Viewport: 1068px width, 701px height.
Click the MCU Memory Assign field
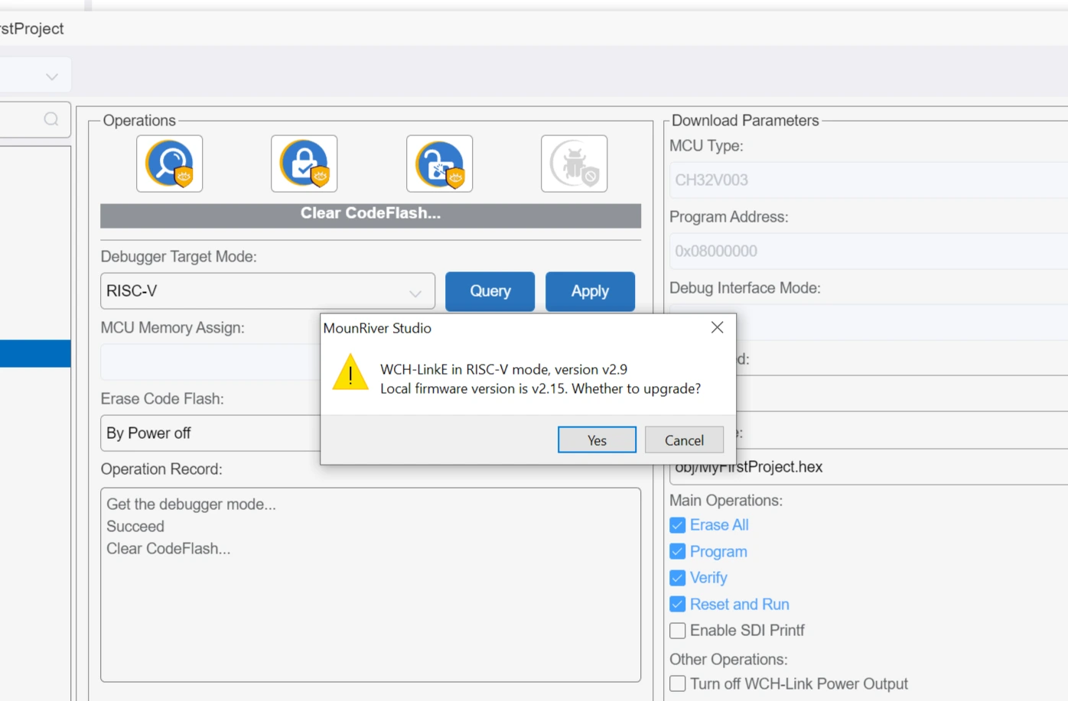tap(210, 362)
